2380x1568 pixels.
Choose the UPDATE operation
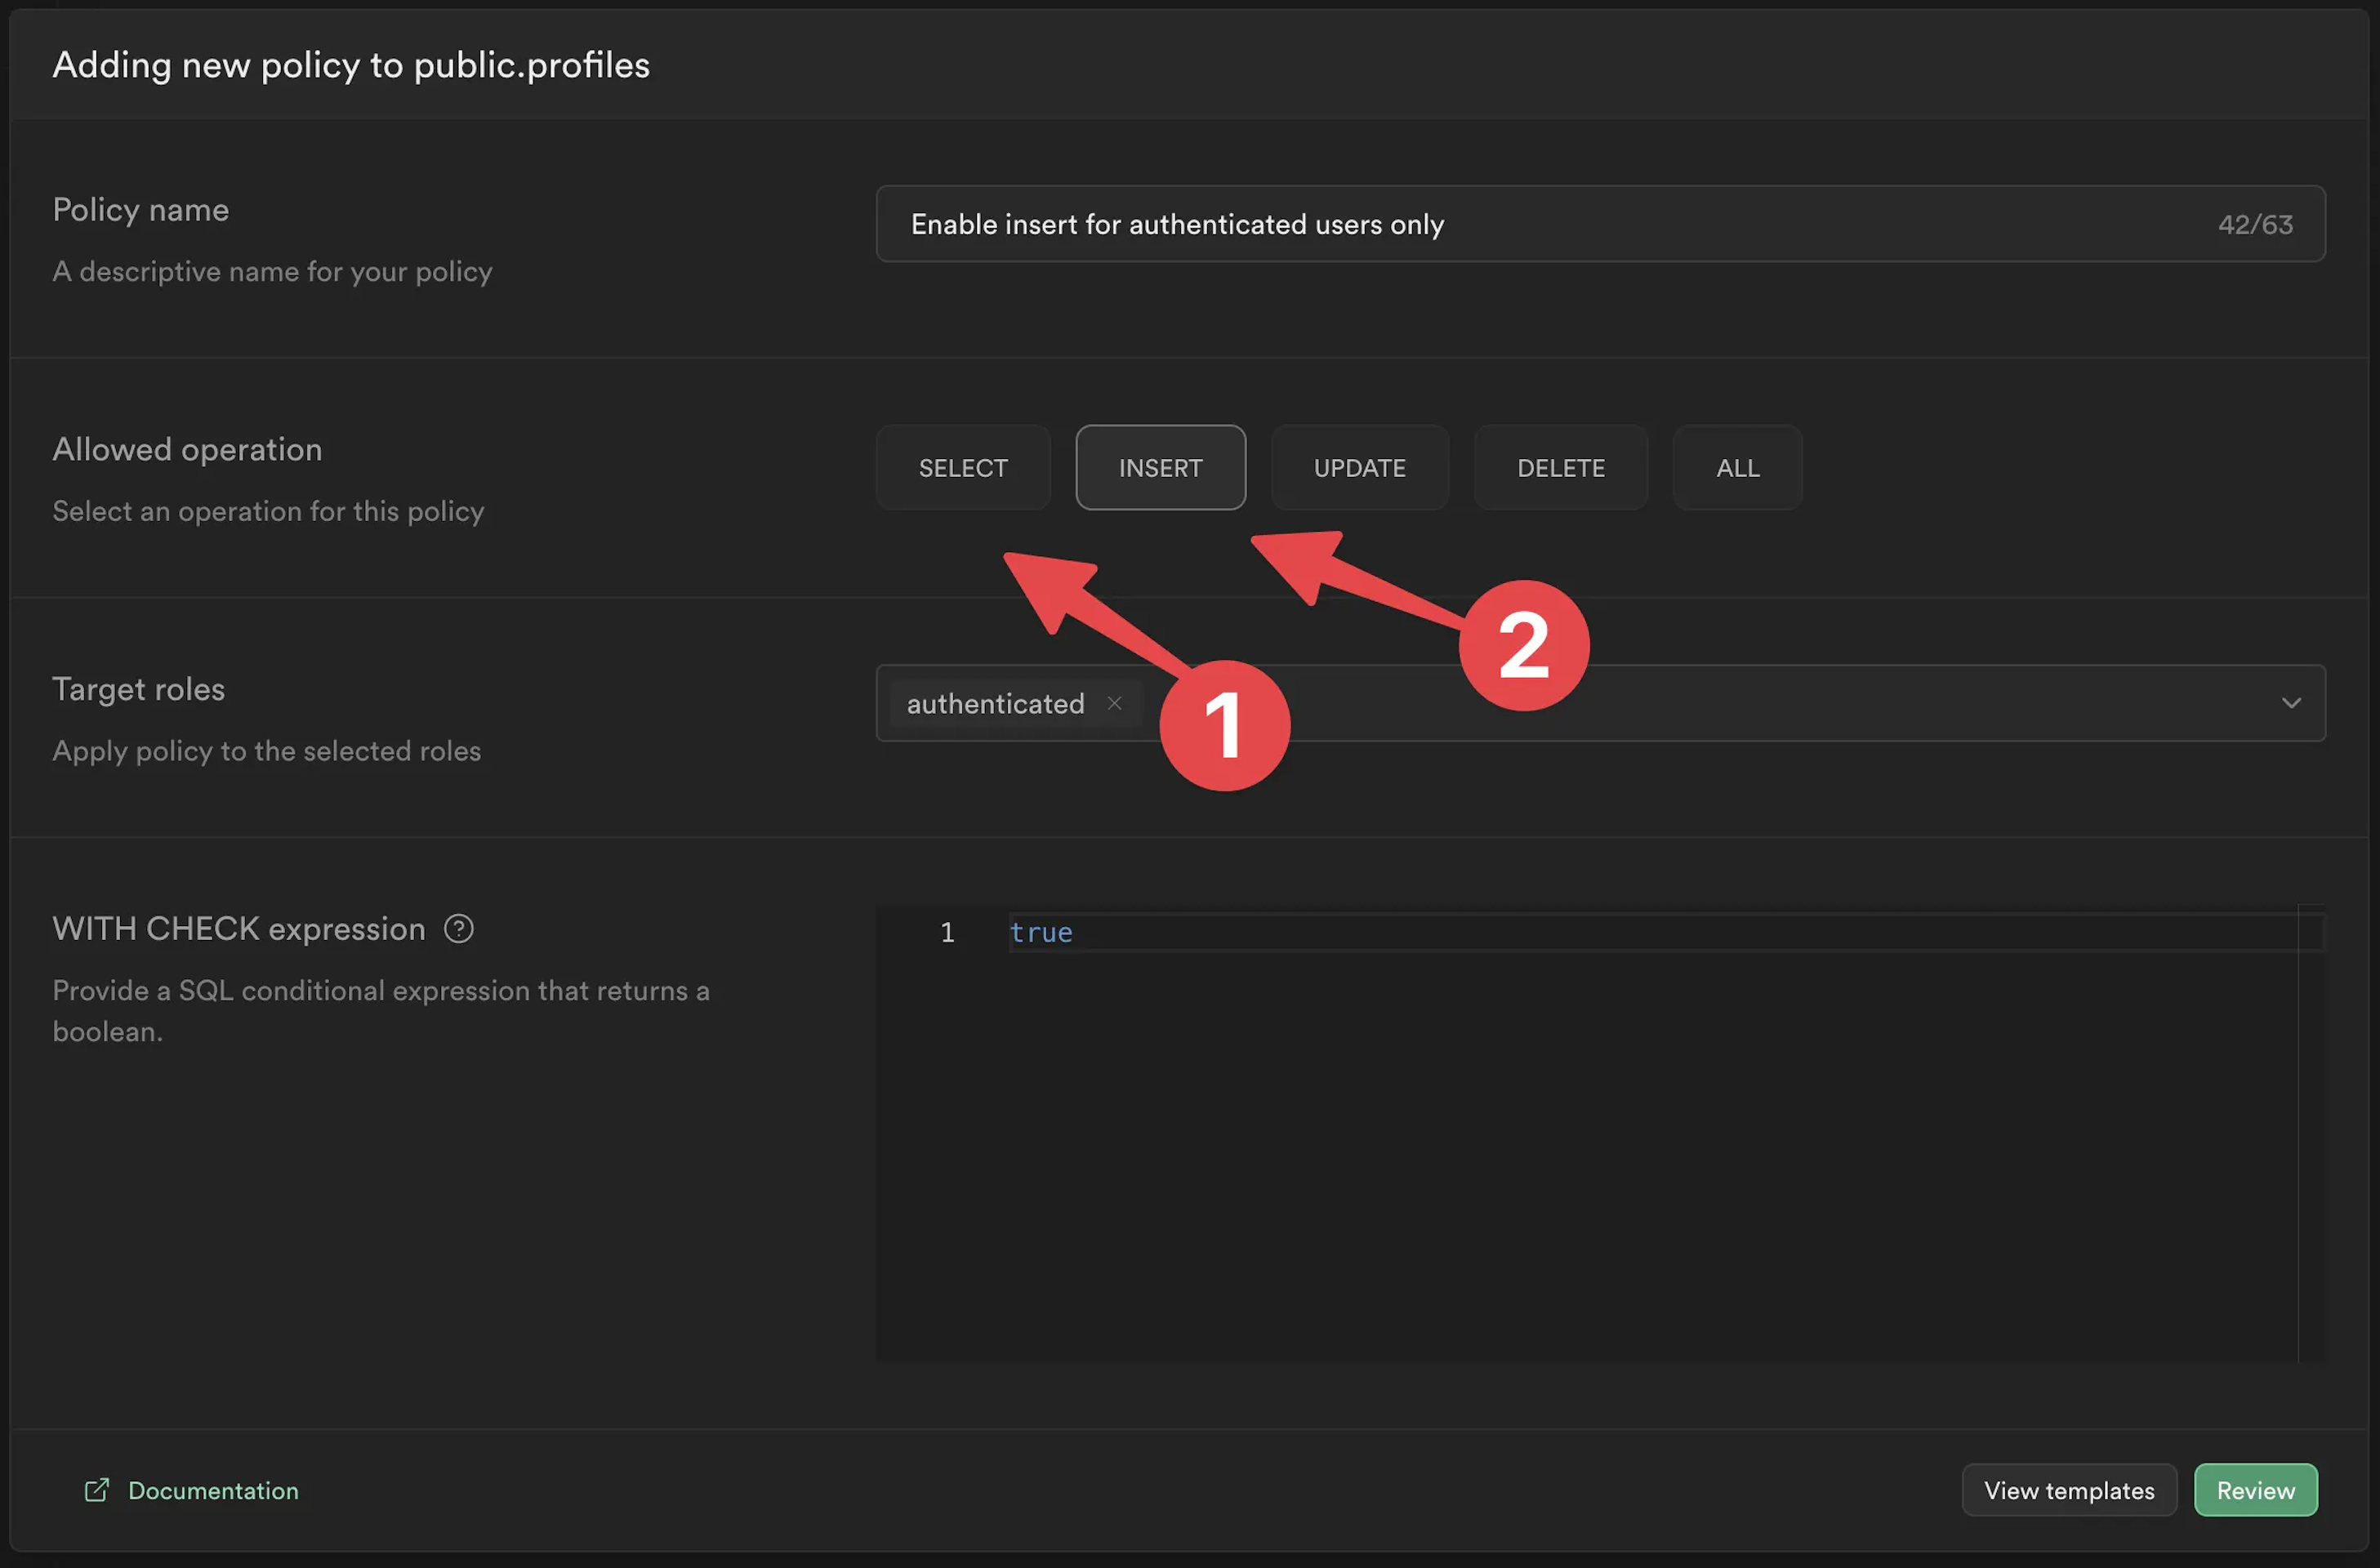pos(1359,468)
